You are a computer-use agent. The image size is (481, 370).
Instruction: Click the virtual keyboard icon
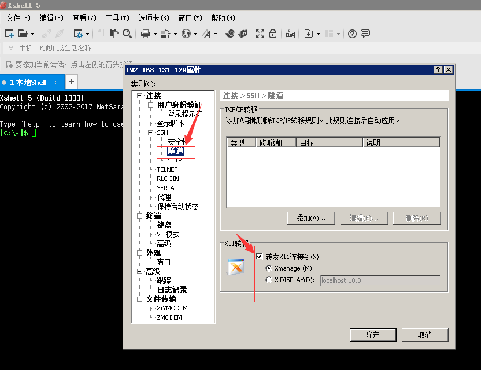[x=290, y=34]
